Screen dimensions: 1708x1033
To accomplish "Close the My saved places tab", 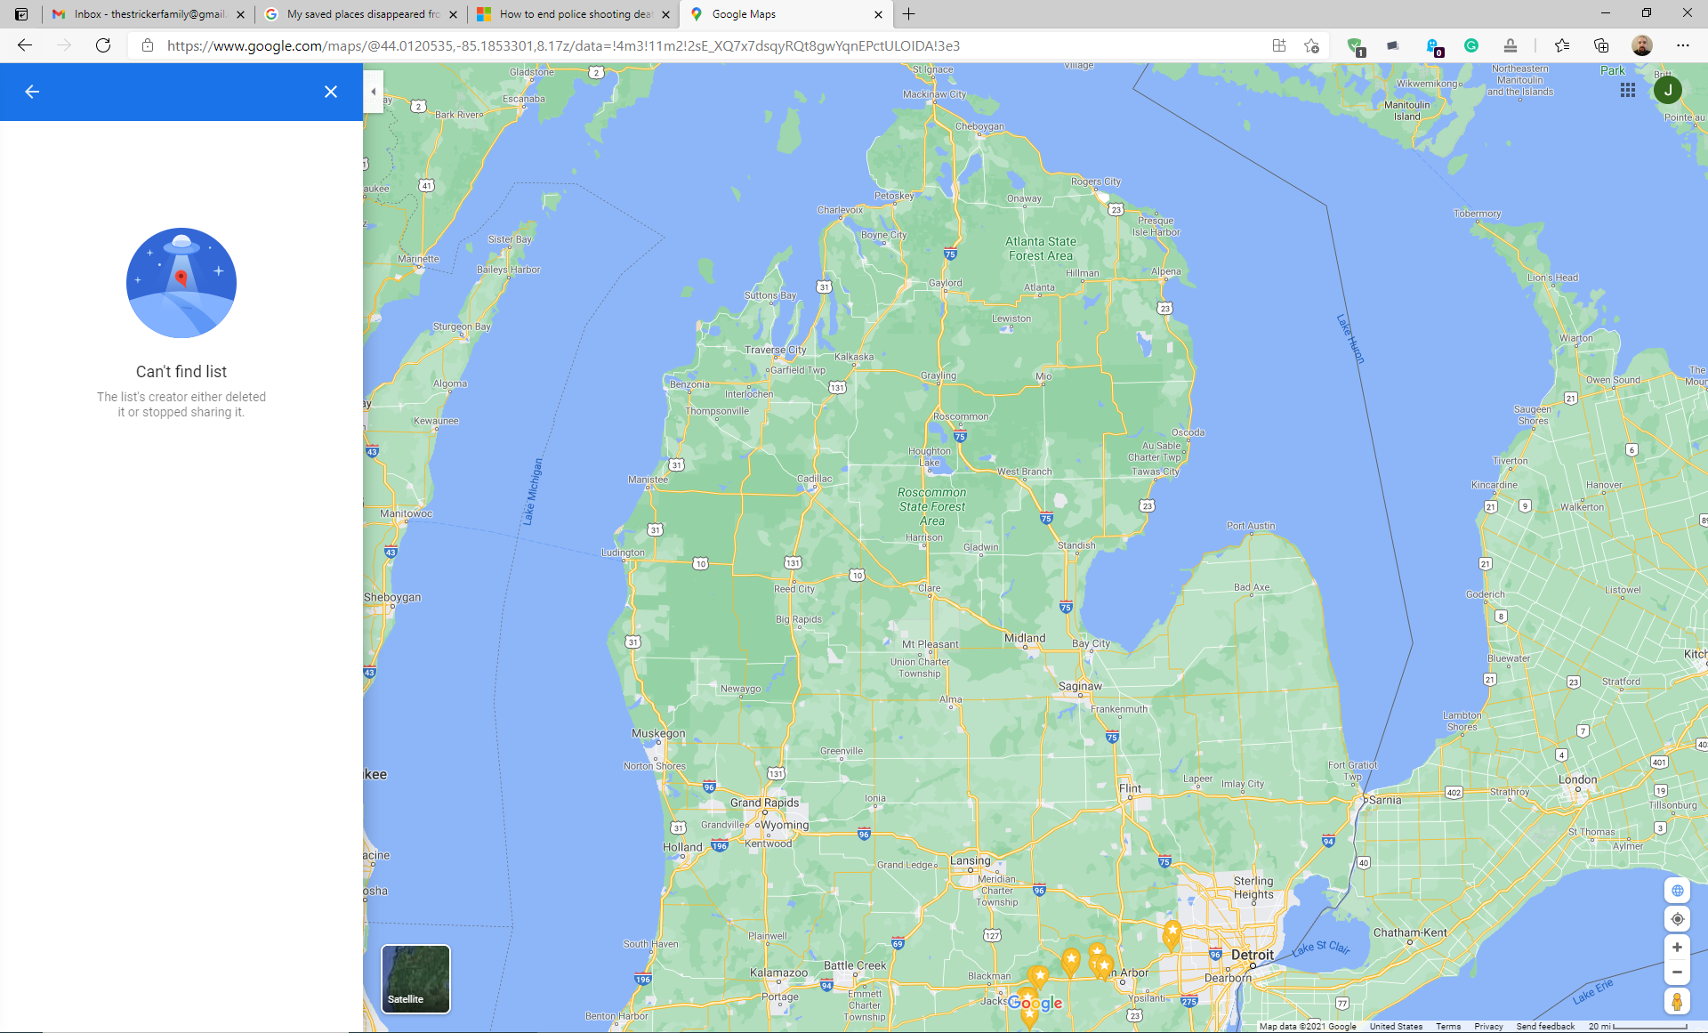I will tap(453, 14).
